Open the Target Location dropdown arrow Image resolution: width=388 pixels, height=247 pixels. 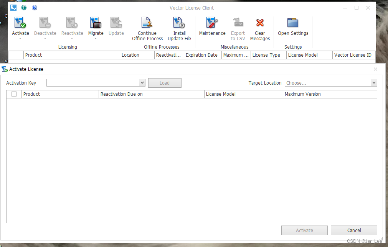(x=374, y=83)
